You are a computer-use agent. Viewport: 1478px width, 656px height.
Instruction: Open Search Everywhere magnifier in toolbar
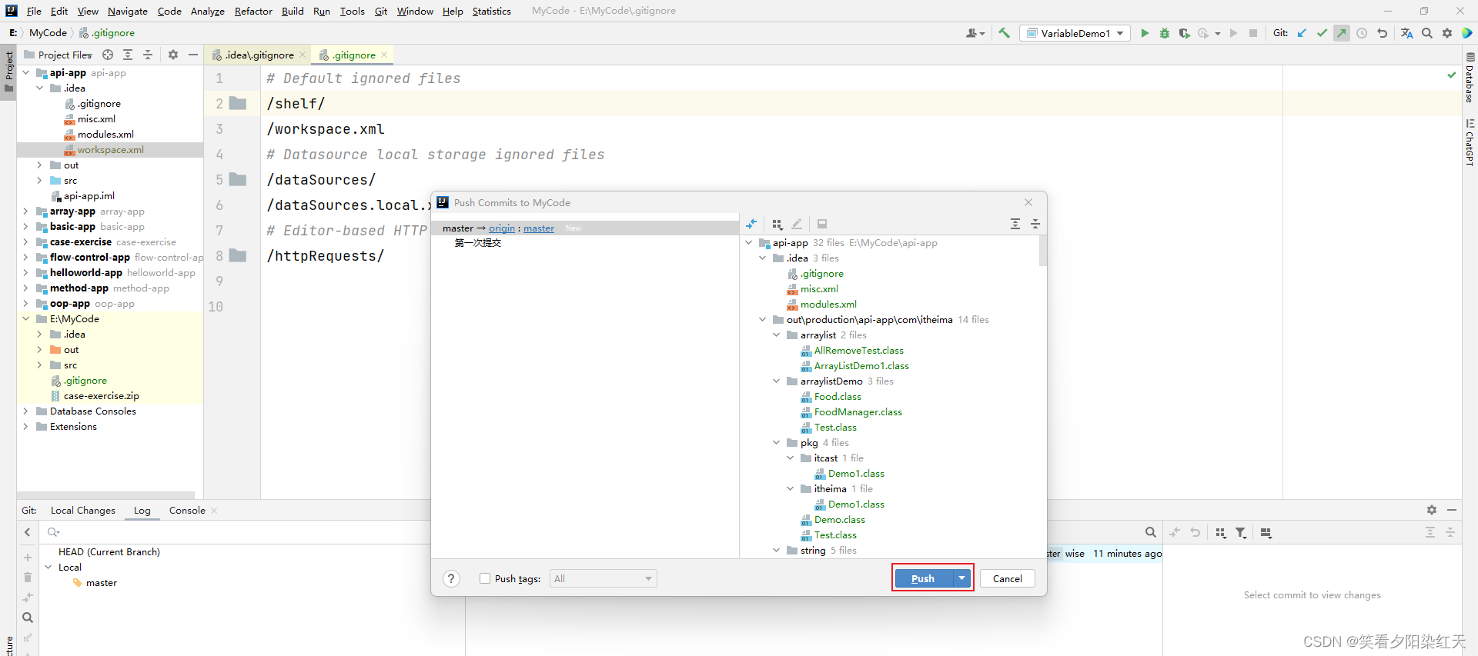pos(1427,33)
